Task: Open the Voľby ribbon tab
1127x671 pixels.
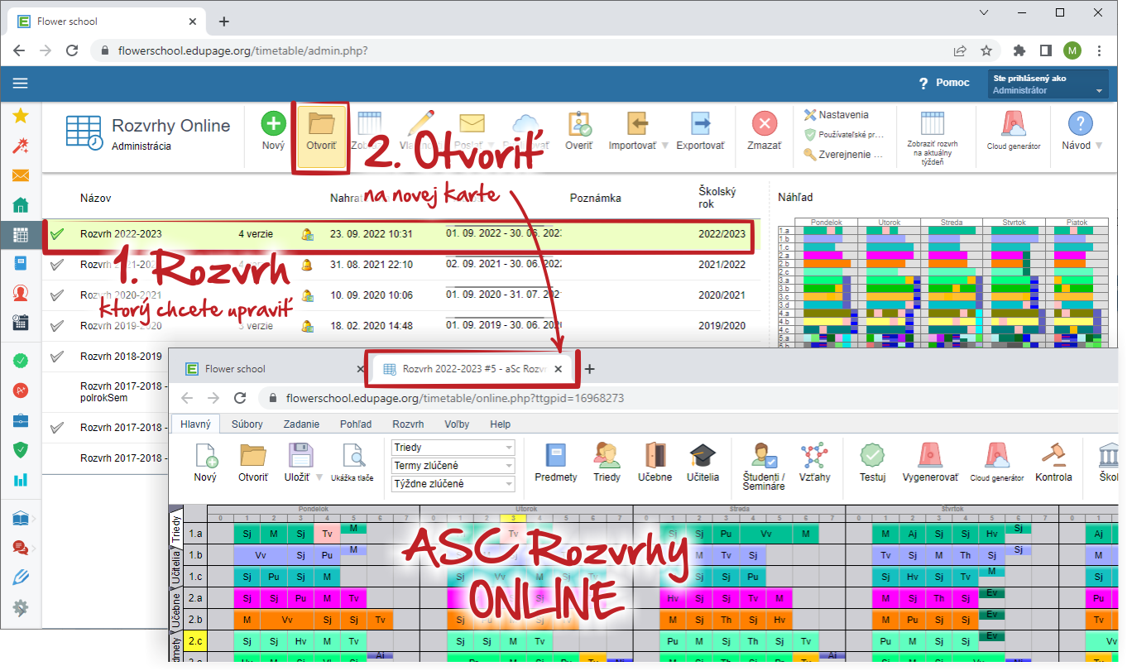Action: 457,424
